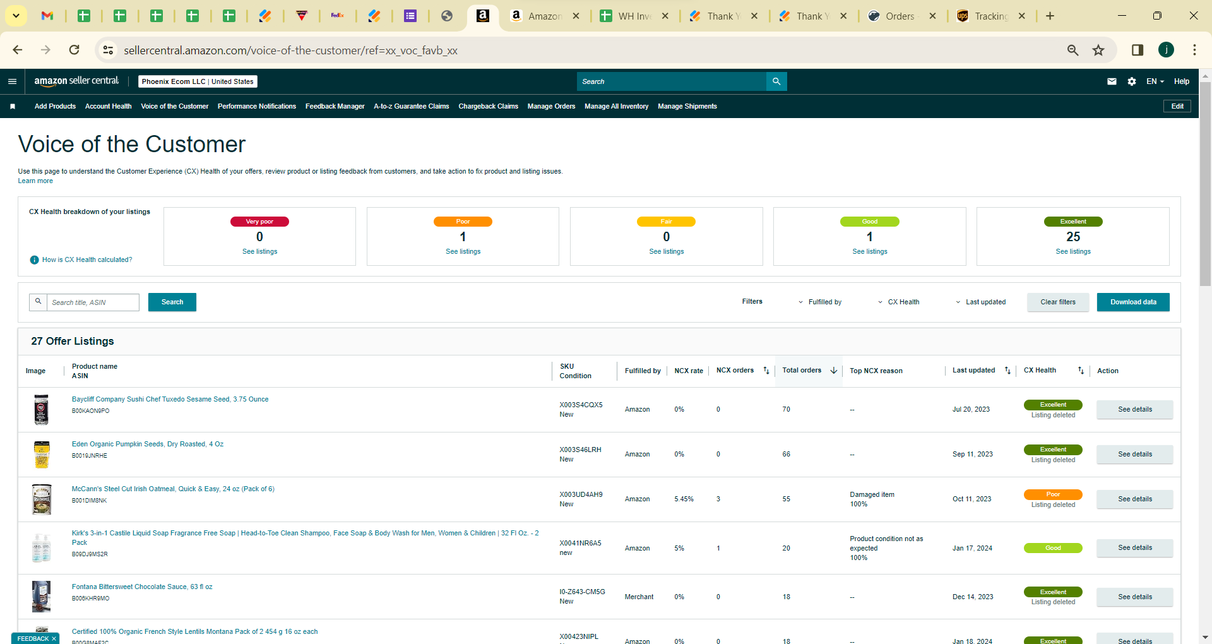Click the top Seller Central search box
Viewport: 1212px width, 644px height.
(672, 81)
